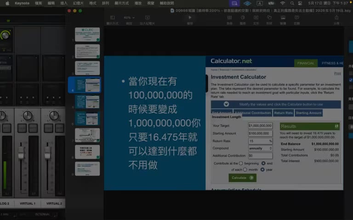The image size is (353, 220).
Task: Select slide 5 thumbnail in the navigator
Action: (87, 102)
